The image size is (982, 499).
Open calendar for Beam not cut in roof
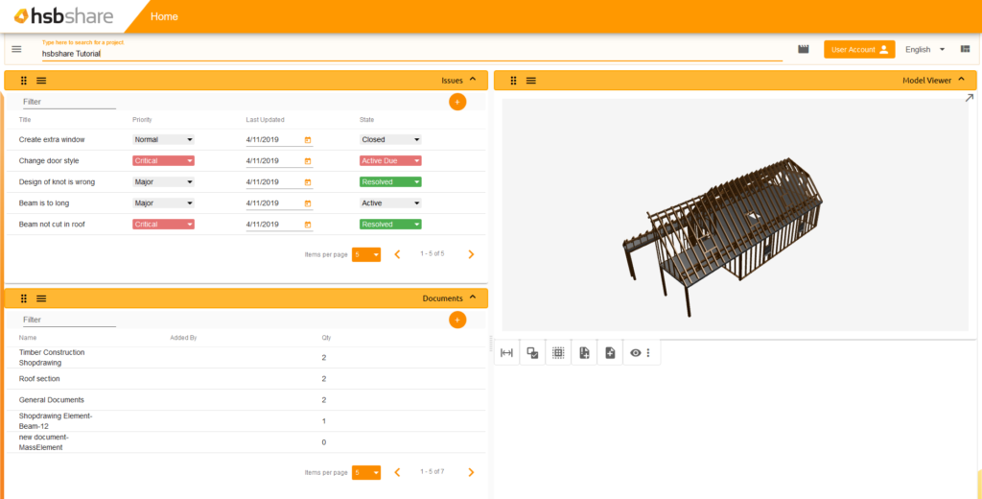coord(308,225)
